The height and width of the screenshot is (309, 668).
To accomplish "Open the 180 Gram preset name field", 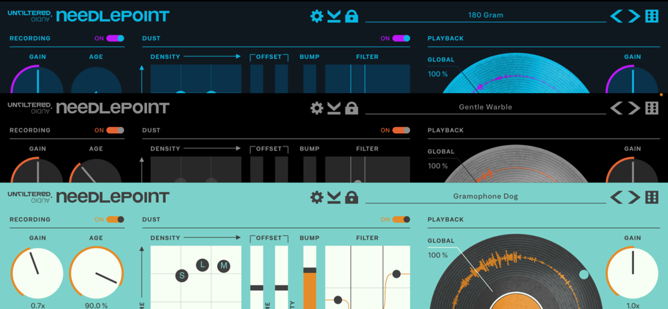I will coord(486,15).
